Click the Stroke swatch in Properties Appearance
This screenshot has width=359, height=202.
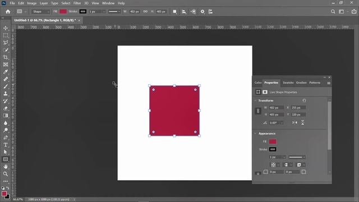point(273,149)
